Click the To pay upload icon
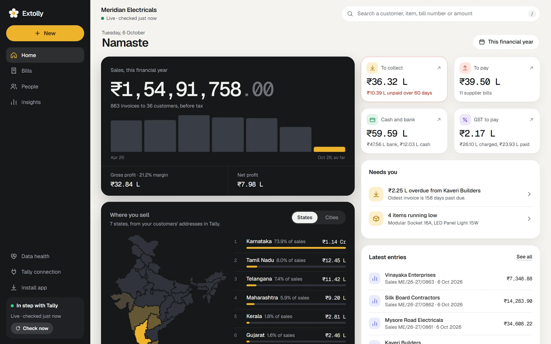Image resolution: width=551 pixels, height=344 pixels. pos(465,68)
